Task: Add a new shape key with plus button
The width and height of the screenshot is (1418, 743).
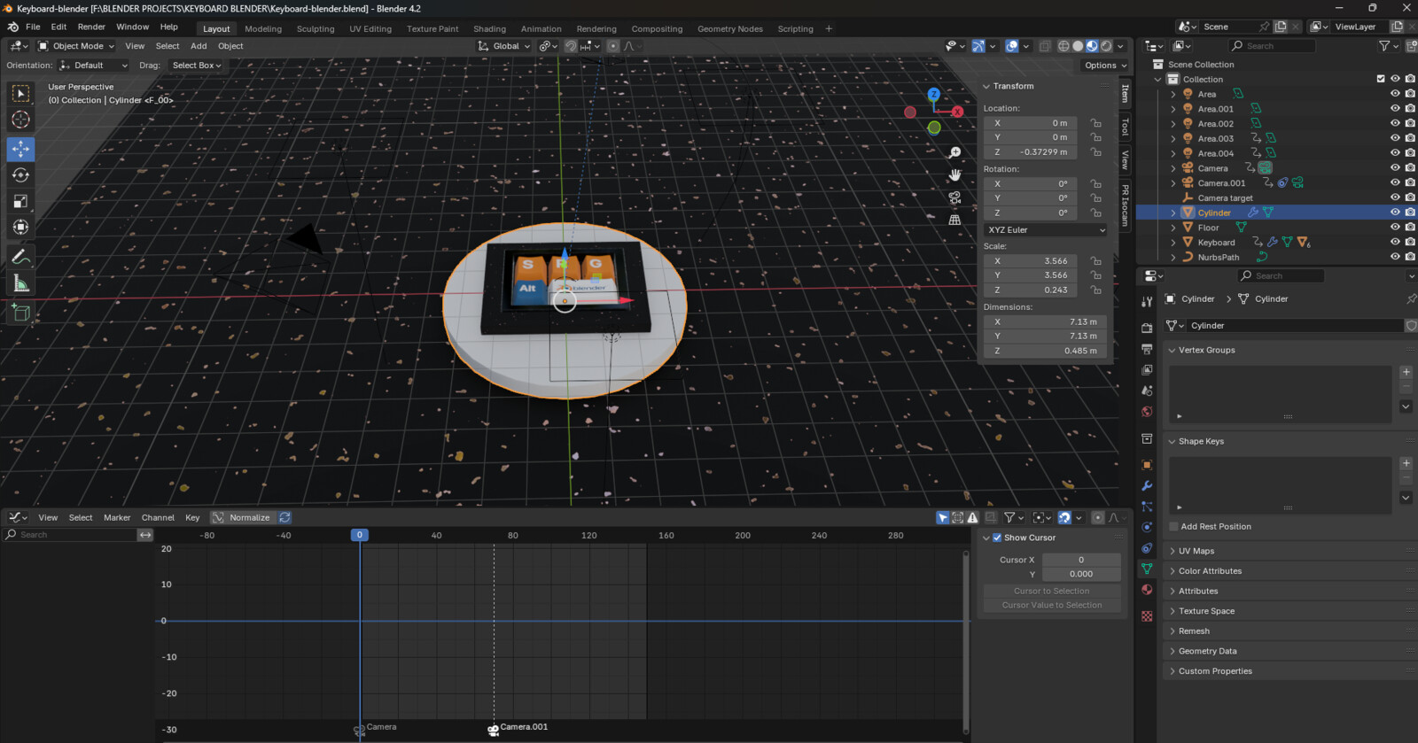Action: [x=1406, y=463]
